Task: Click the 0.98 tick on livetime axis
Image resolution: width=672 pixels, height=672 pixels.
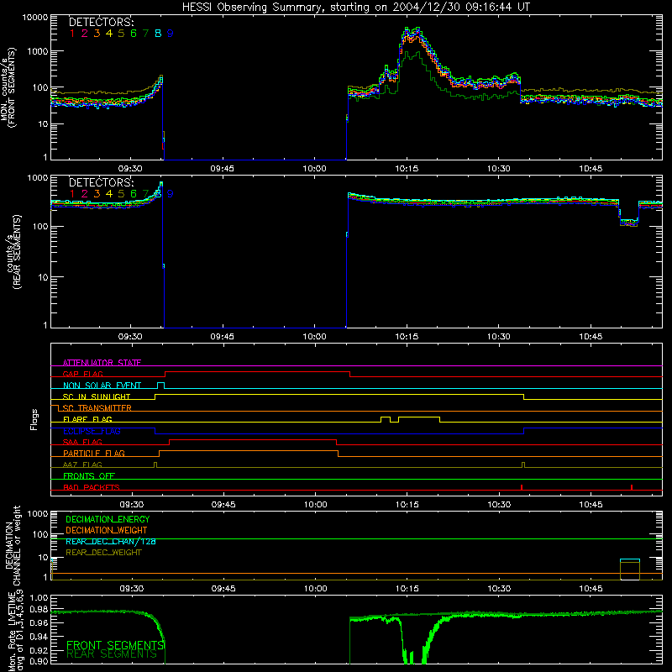Action: pos(39,610)
